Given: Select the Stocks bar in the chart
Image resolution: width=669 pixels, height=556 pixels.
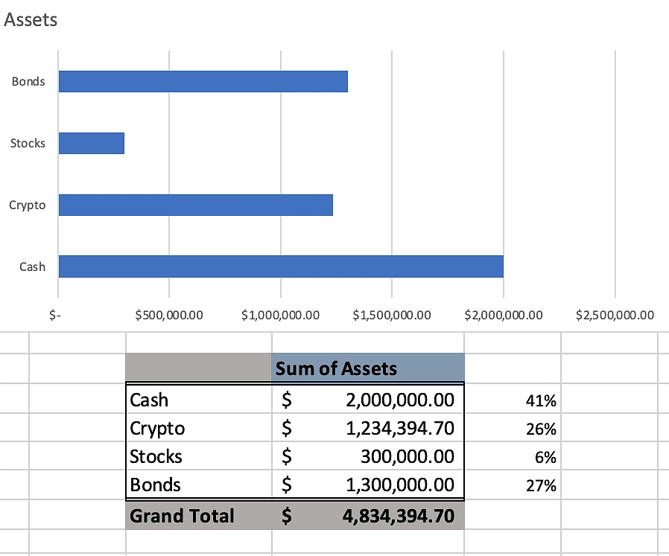Looking at the screenshot, I should tap(91, 142).
